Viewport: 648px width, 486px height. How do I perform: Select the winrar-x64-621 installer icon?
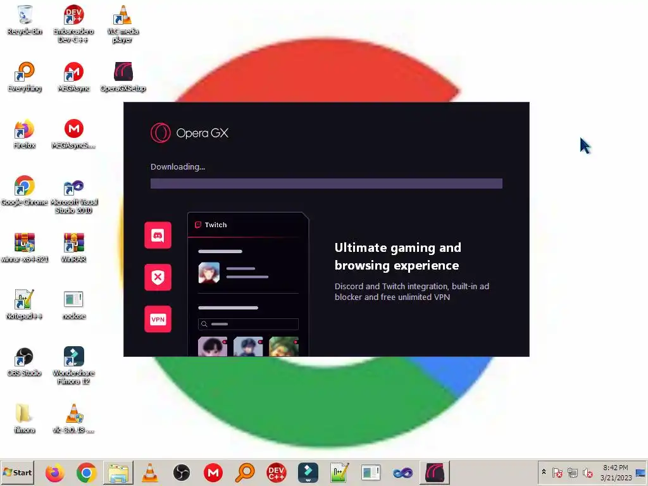coord(25,247)
